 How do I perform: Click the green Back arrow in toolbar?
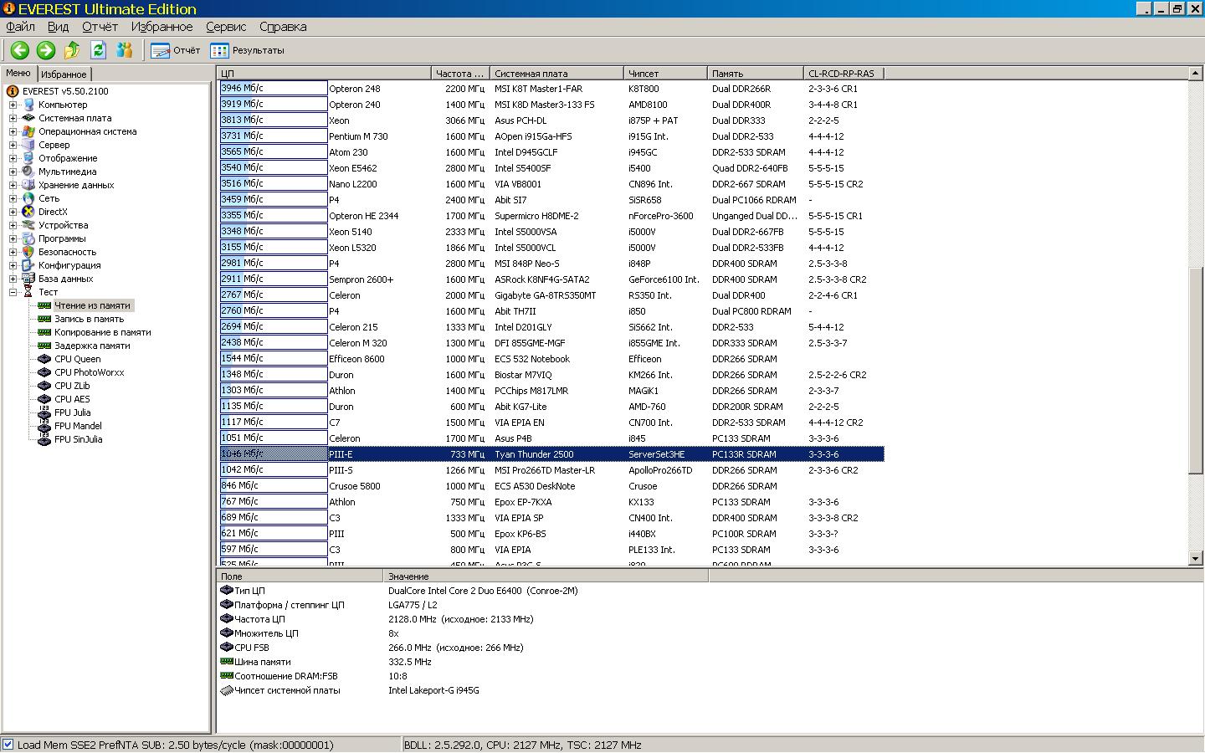[19, 50]
